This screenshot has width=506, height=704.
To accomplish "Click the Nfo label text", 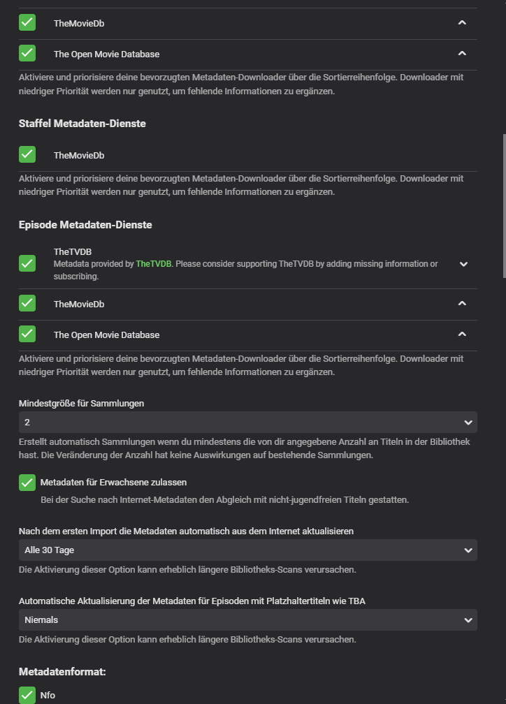I will 48,696.
